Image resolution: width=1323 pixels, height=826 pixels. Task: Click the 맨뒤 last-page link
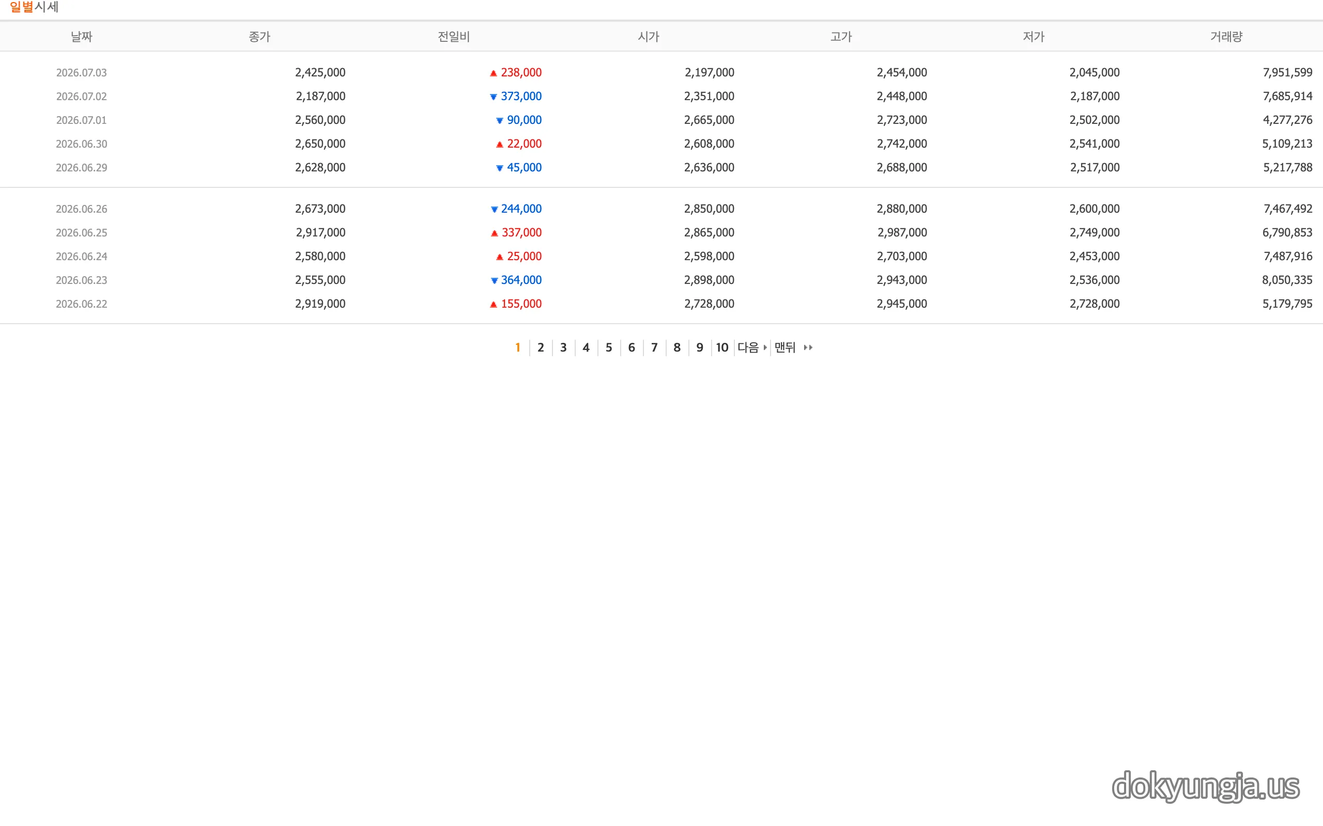(785, 347)
